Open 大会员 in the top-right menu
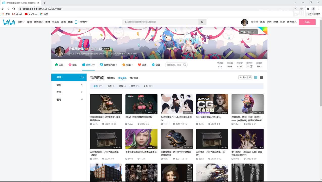Image resolution: width=322 pixels, height=182 pixels. tap(254, 22)
